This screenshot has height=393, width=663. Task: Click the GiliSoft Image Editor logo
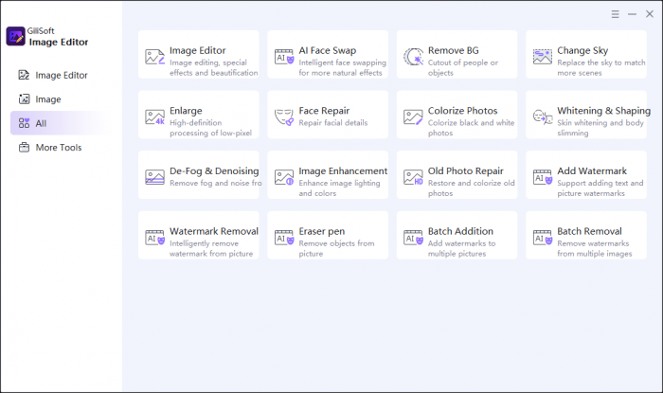click(x=16, y=36)
